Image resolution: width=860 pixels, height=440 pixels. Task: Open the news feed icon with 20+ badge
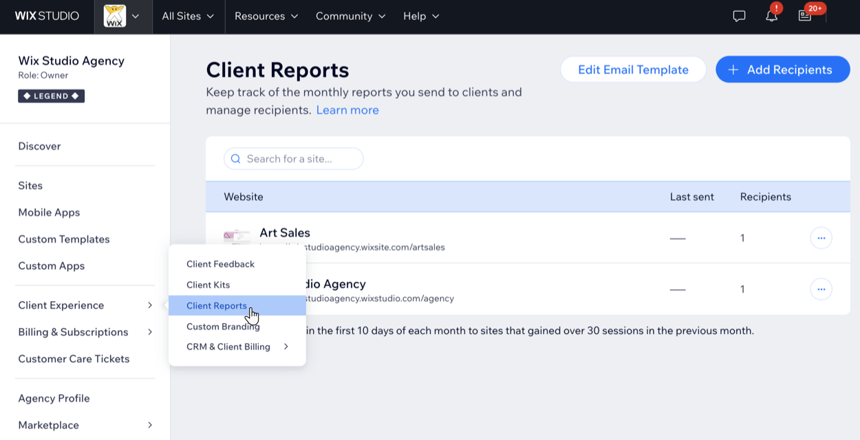pos(805,16)
